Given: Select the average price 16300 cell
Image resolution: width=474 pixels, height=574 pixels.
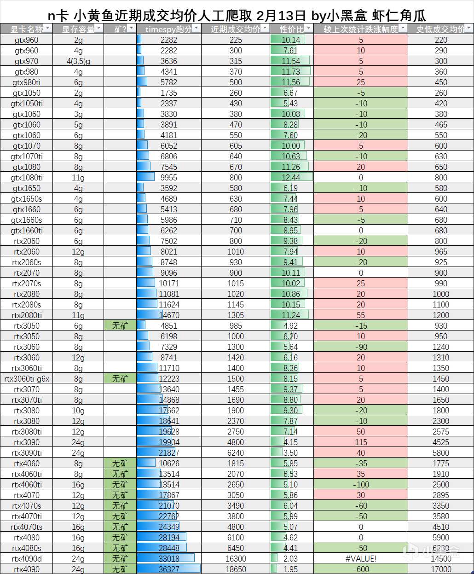Looking at the screenshot, I should tap(236, 559).
